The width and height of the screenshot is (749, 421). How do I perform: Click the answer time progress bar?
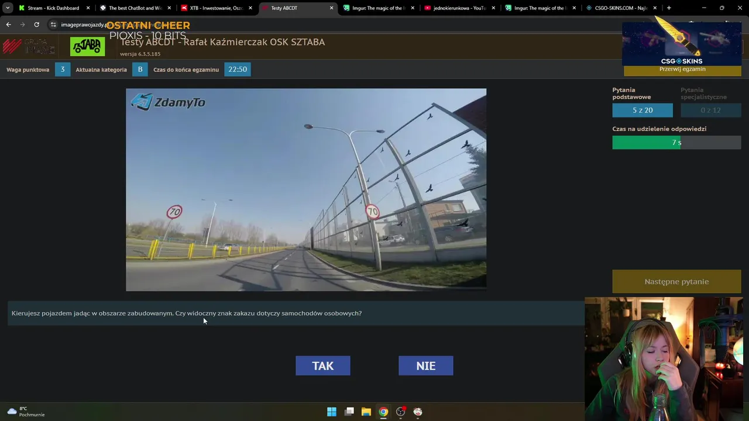[x=676, y=143]
